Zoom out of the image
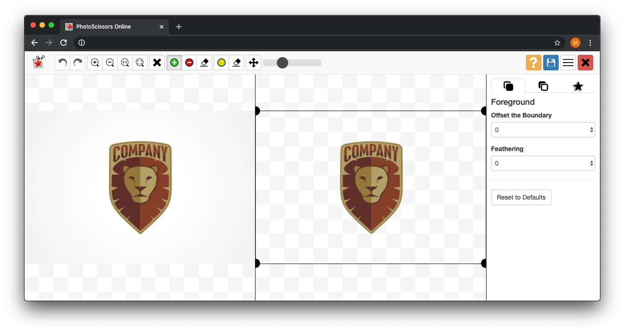The image size is (624, 332). tap(110, 63)
